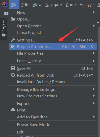The image size is (100, 137).
Task: Open the Navigate menu
Action: tap(54, 5)
